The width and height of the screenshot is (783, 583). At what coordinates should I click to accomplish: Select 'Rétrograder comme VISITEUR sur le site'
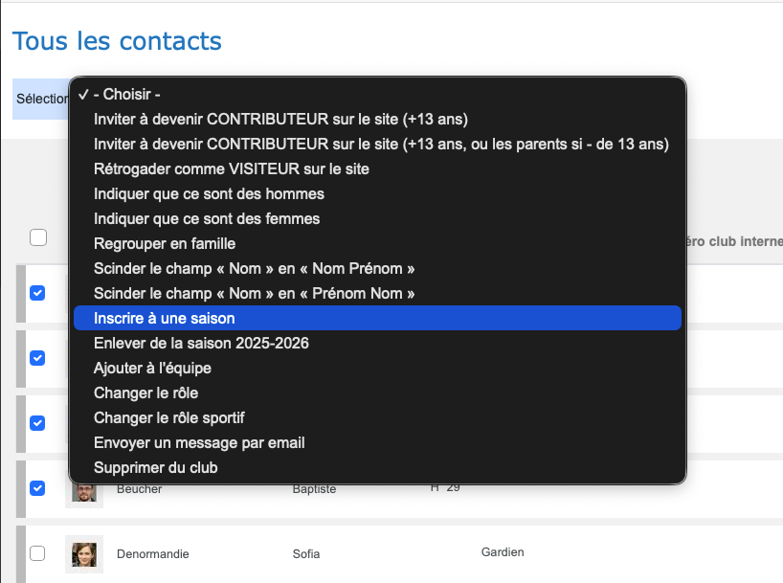[x=232, y=168]
